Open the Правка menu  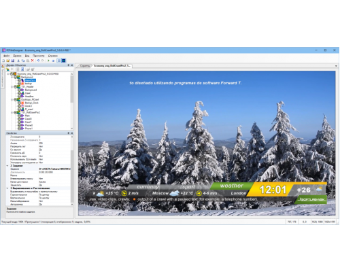[17, 56]
